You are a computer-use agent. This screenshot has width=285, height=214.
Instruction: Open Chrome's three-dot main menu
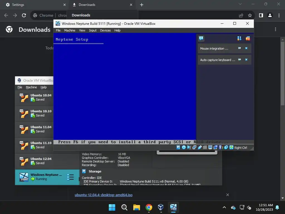tap(279, 15)
